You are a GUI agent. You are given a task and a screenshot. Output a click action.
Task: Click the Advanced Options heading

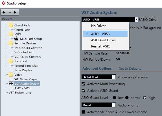click(x=97, y=69)
